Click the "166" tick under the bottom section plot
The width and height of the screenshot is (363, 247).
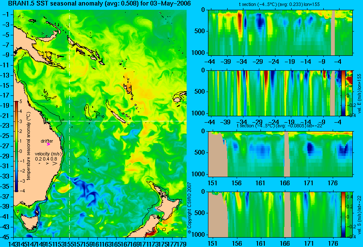284,243
